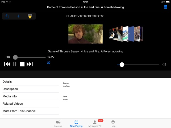Tap the 16:31 clock in status bar

point(85,2)
